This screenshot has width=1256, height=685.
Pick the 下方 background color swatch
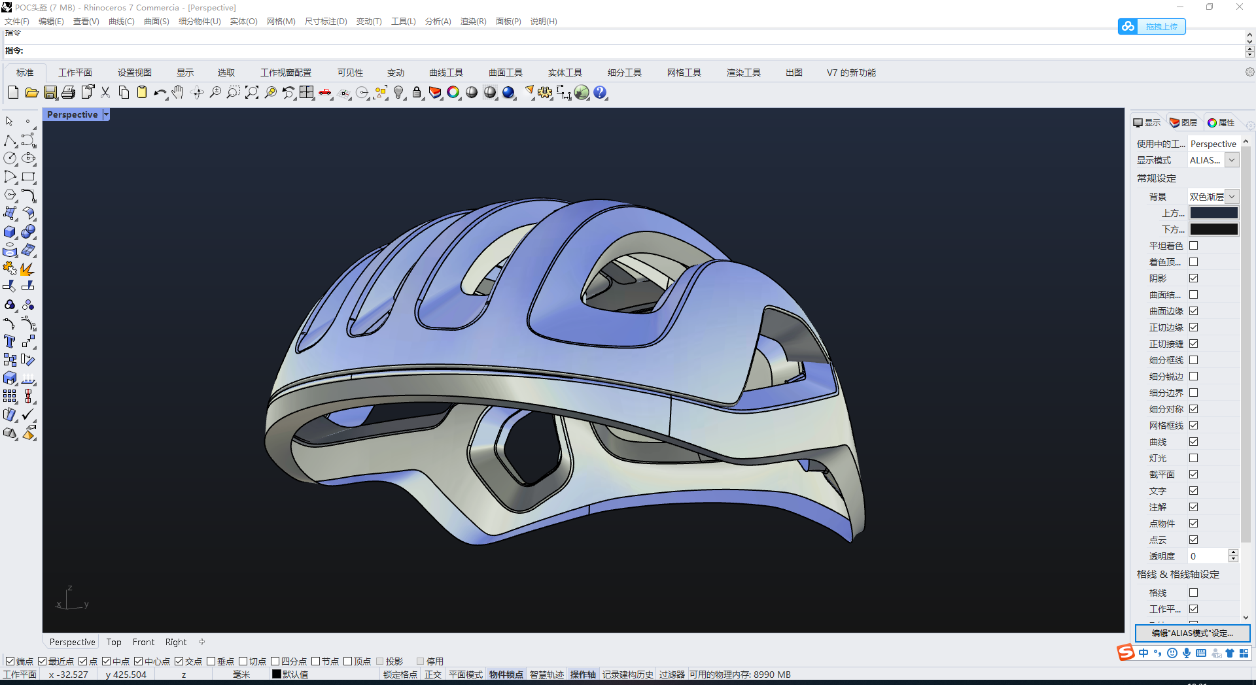pos(1213,229)
